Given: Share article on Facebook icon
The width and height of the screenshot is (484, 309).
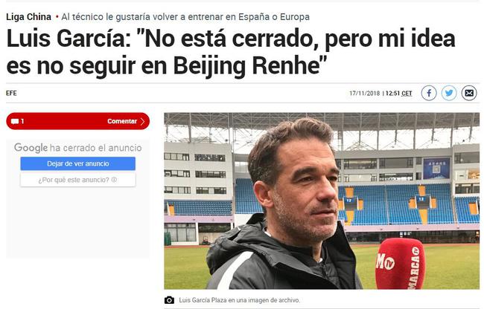Looking at the screenshot, I should tap(429, 93).
